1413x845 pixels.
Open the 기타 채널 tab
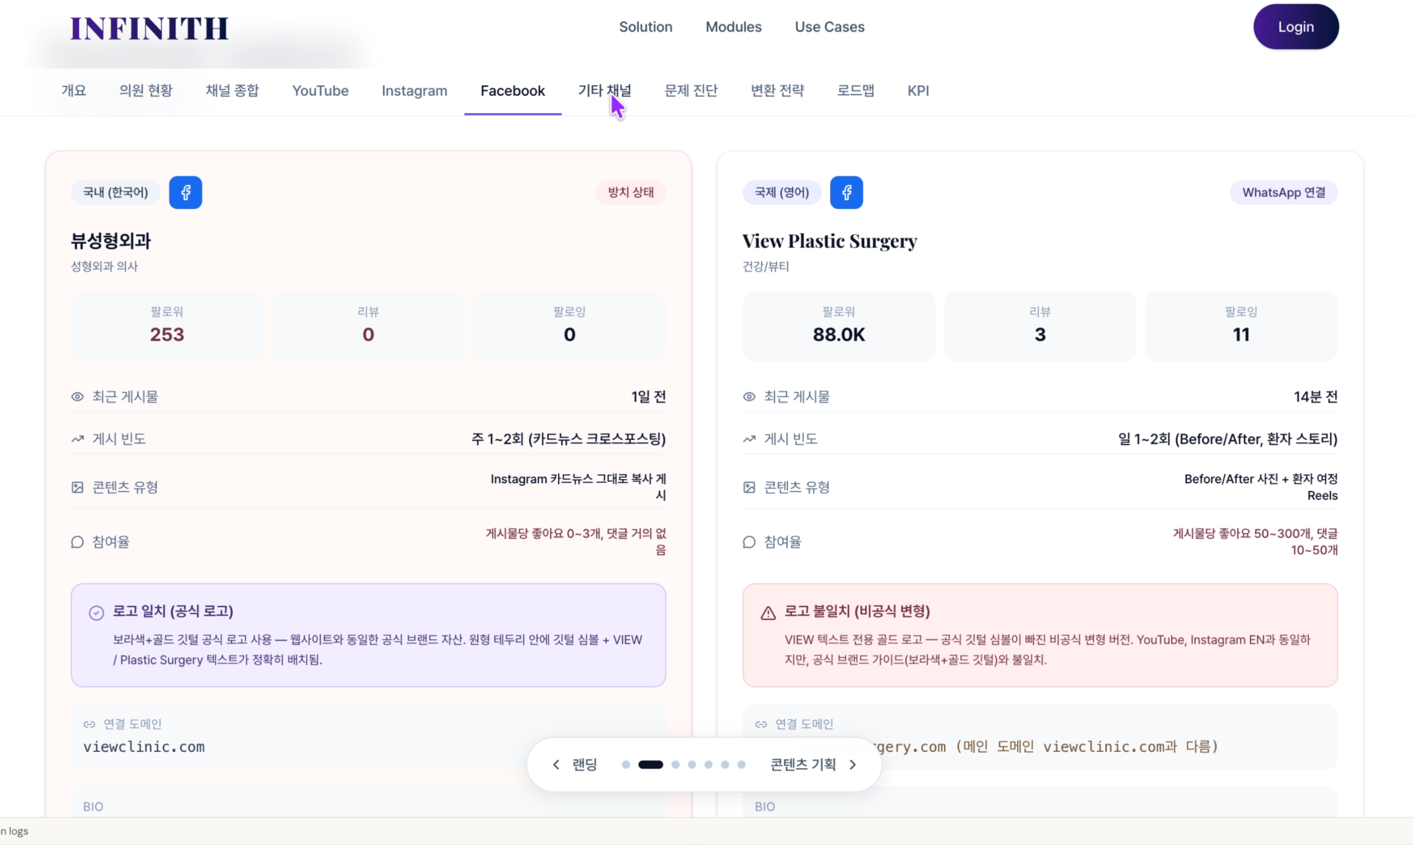click(604, 90)
